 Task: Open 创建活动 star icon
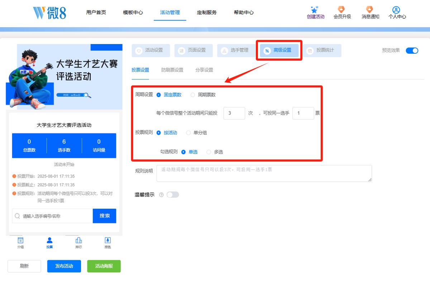pos(315,10)
